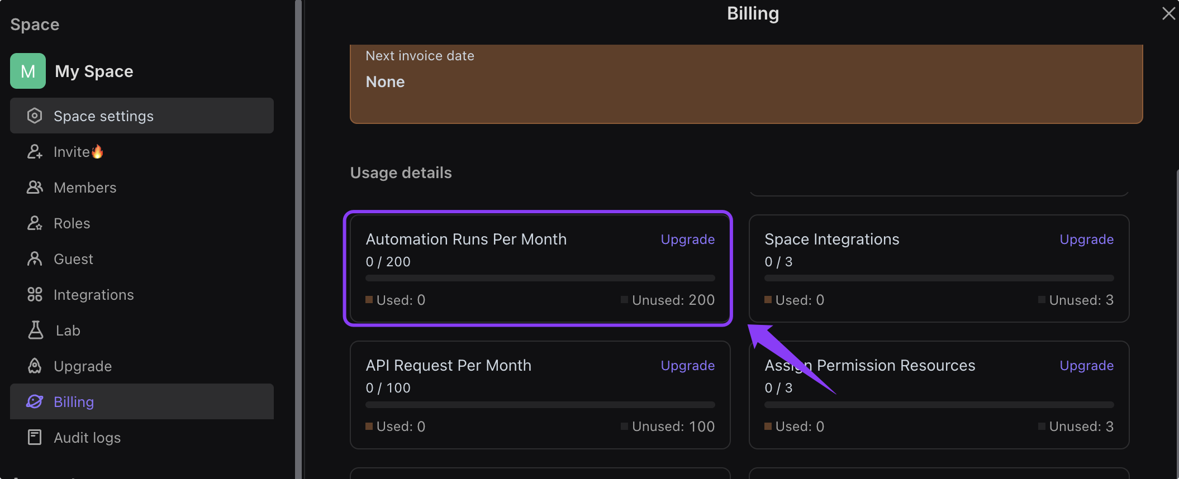Select Members in the sidebar
The height and width of the screenshot is (479, 1179).
pos(85,188)
